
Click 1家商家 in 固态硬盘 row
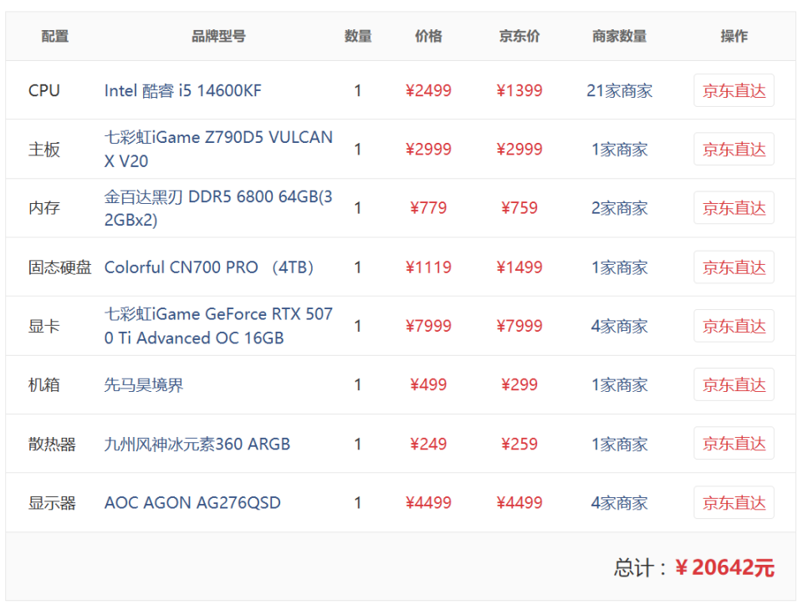click(x=619, y=267)
